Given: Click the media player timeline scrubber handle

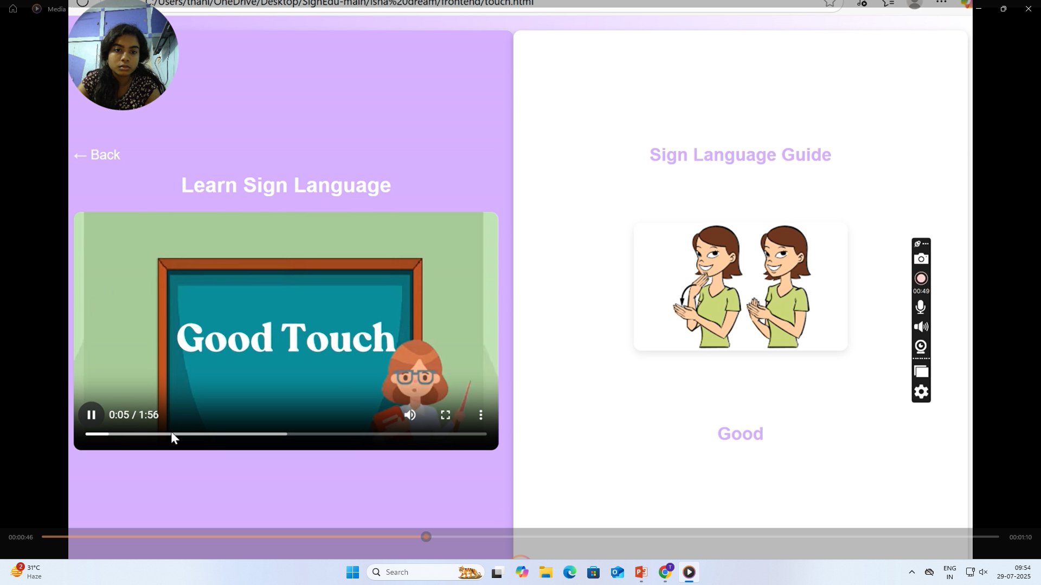Looking at the screenshot, I should (x=426, y=537).
